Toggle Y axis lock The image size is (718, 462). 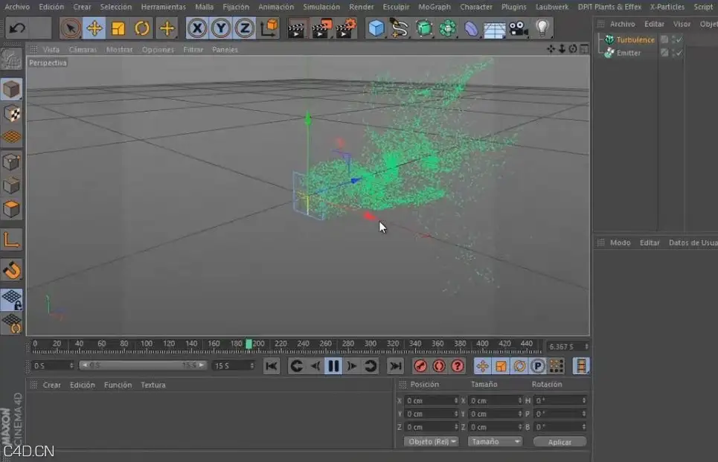pos(221,28)
